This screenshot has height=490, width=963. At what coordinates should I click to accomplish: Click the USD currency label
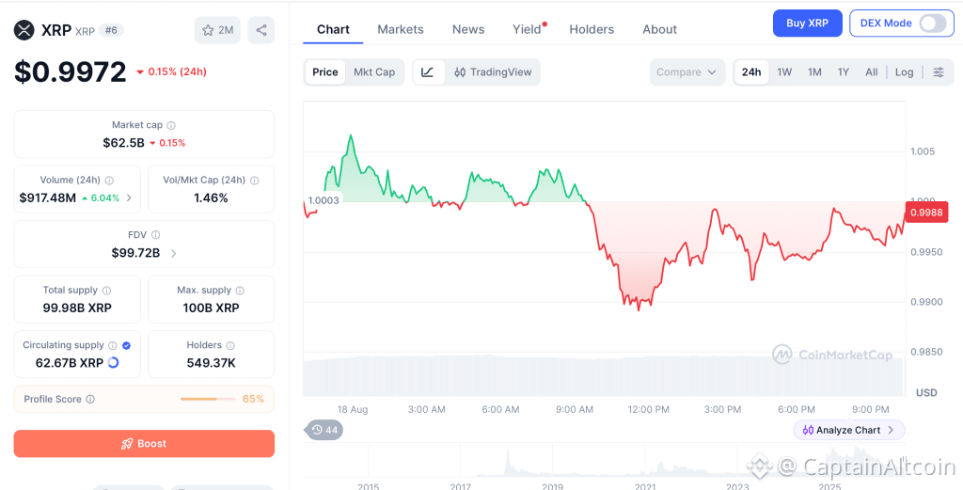tap(926, 392)
